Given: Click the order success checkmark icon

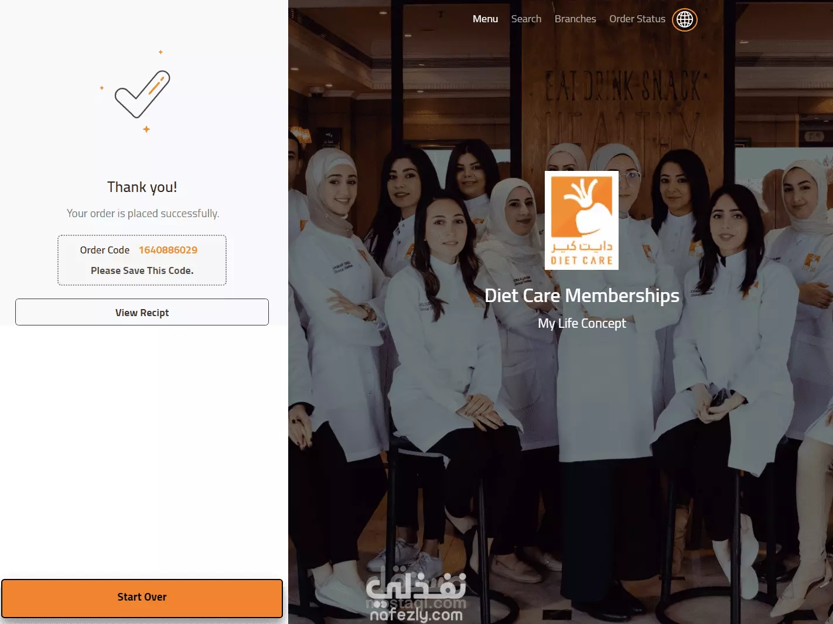Looking at the screenshot, I should (142, 94).
